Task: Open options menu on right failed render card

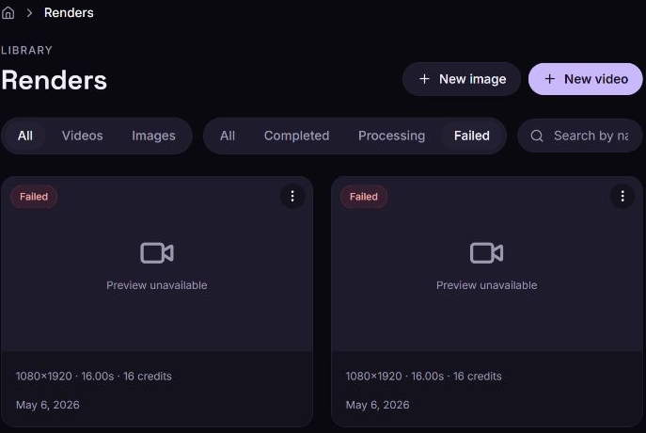Action: point(622,197)
